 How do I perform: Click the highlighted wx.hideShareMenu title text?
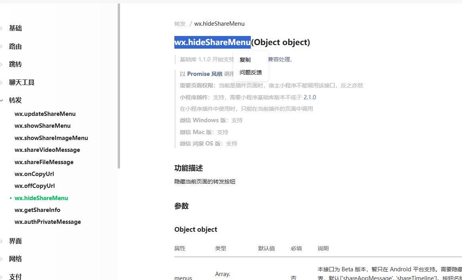pyautogui.click(x=212, y=42)
